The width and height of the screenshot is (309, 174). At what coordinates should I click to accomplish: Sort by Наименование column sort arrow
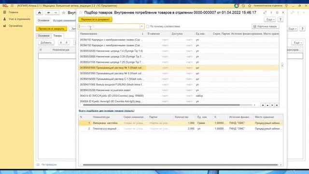tap(142, 34)
